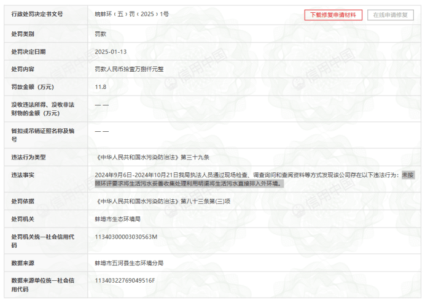Click the 处罚决定日期 label
The height and width of the screenshot is (306, 425).
pos(28,52)
